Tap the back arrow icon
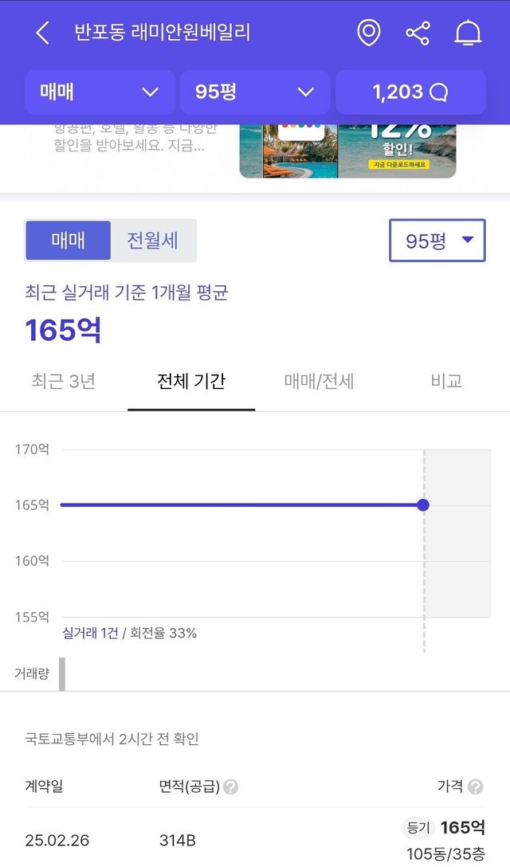Viewport: 510px width, 867px height. point(43,33)
